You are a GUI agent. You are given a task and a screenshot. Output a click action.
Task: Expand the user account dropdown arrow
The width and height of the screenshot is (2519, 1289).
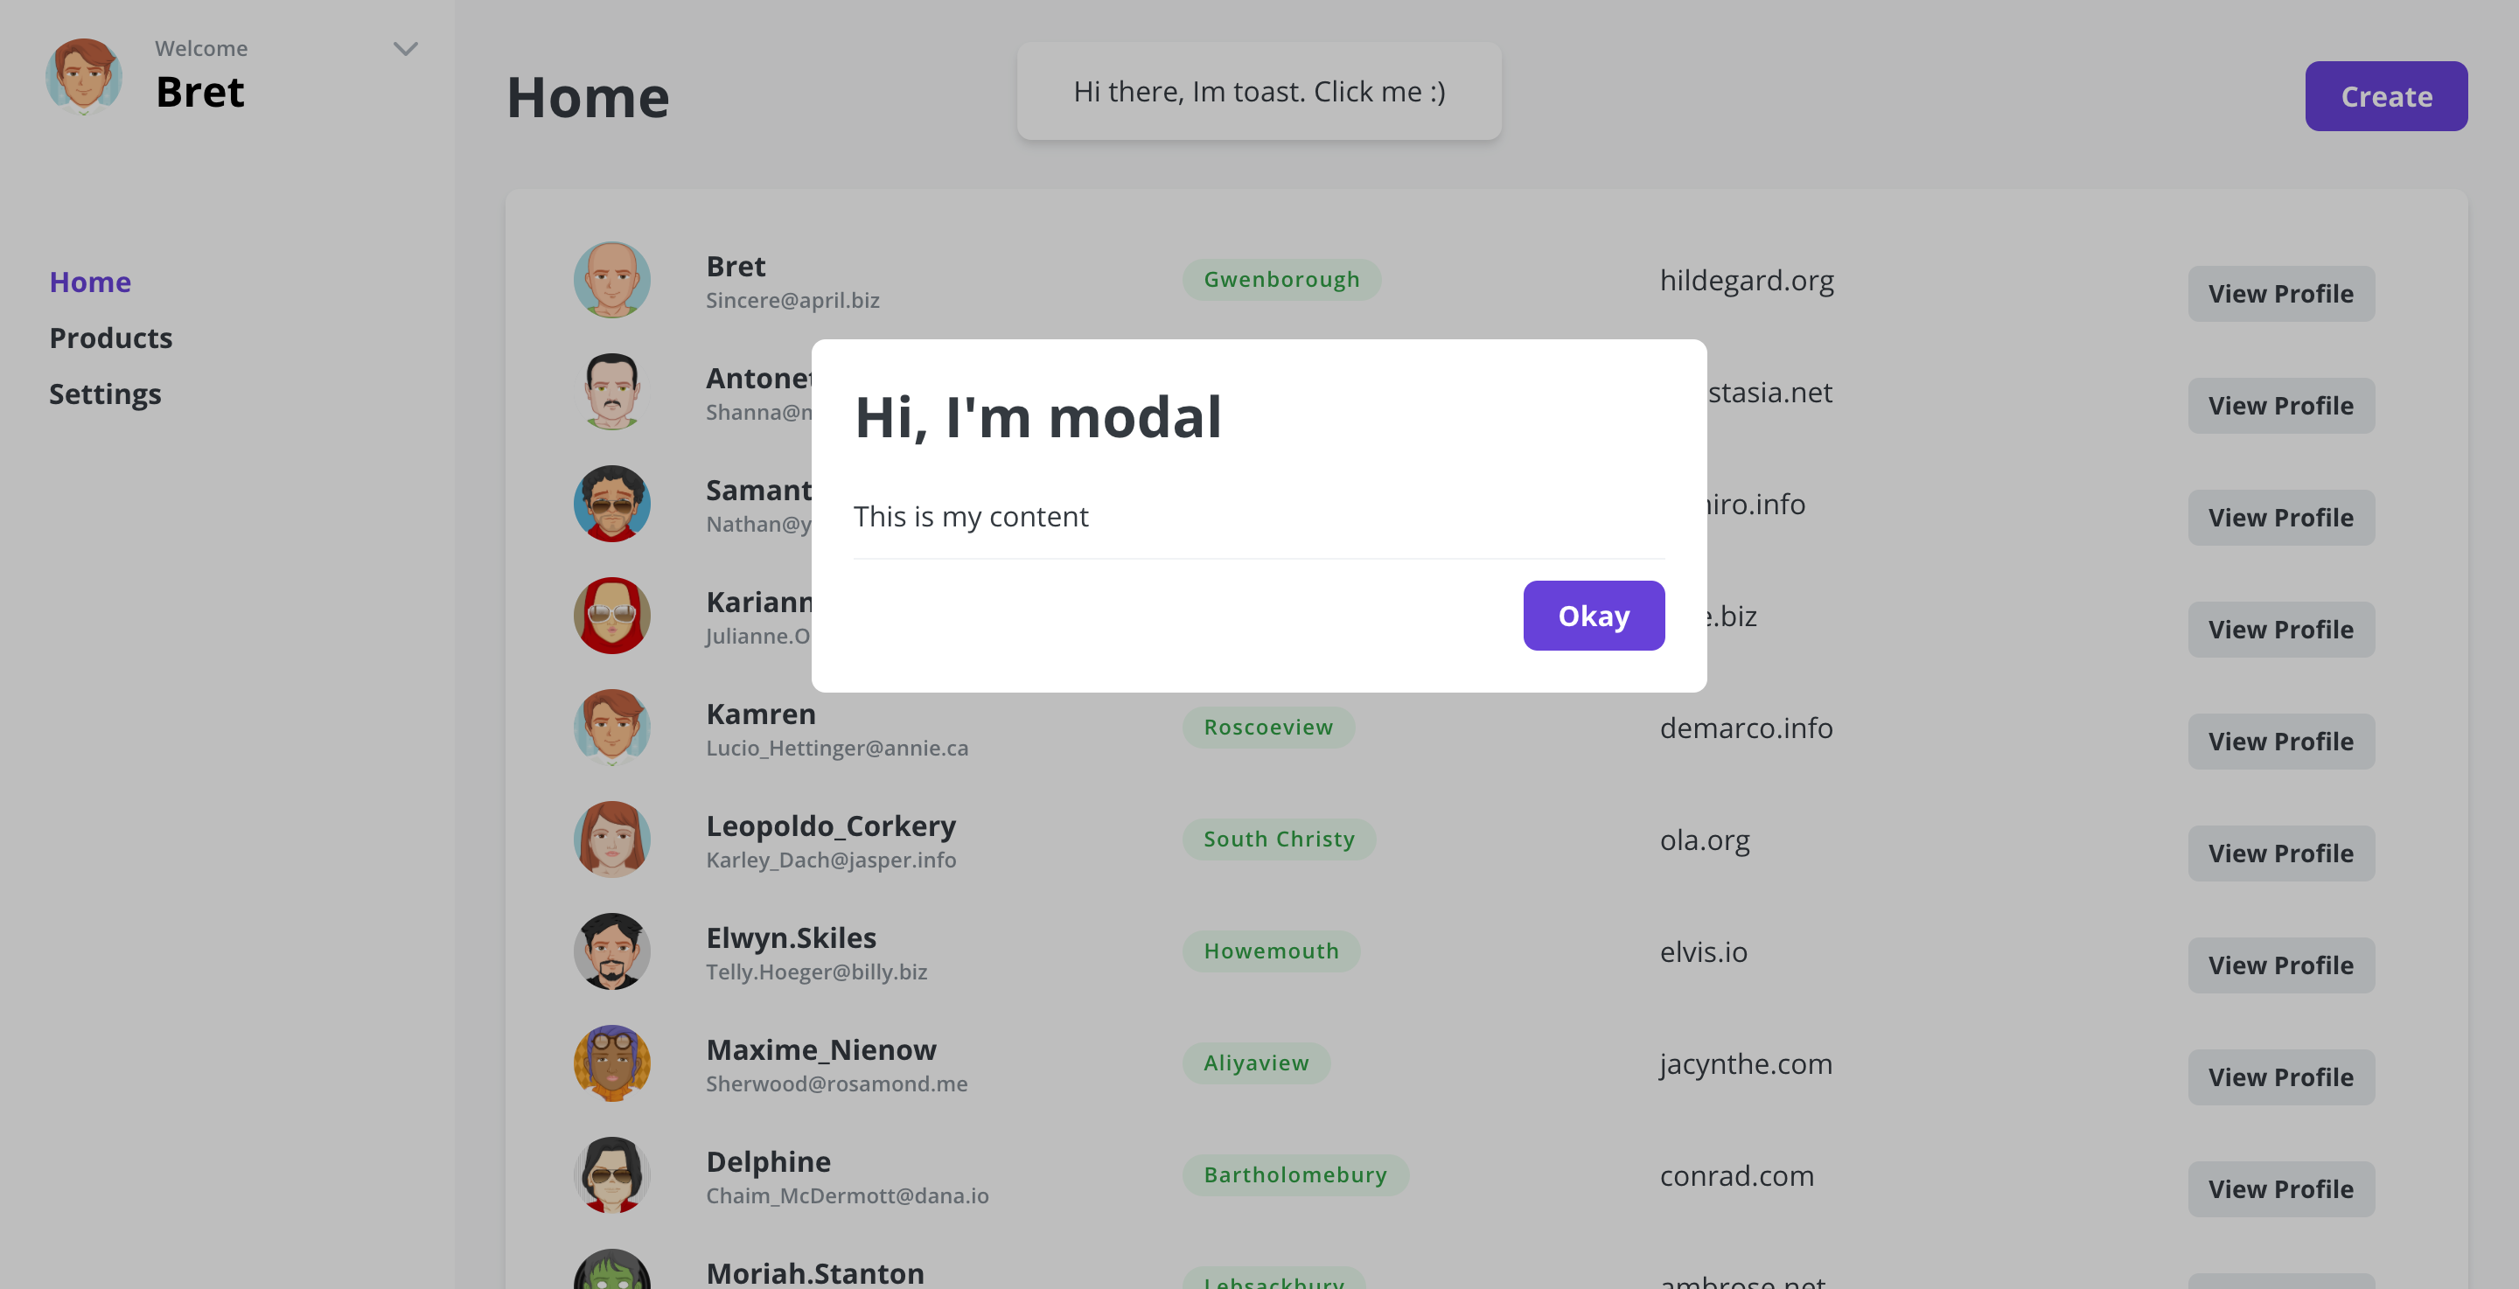tap(406, 49)
